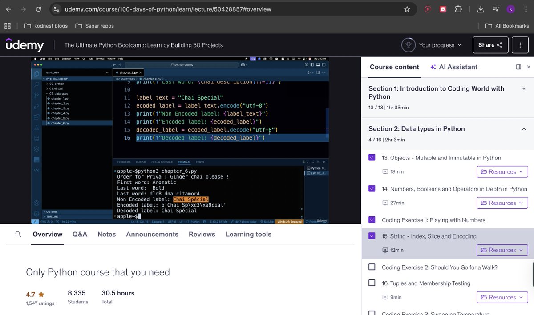Open Udemy course options three-dot button
Viewport: 534px width, 315px height.
520,45
